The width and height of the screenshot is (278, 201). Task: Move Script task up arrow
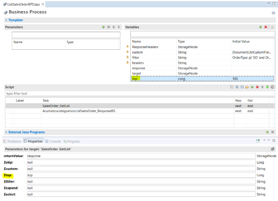tap(262, 87)
